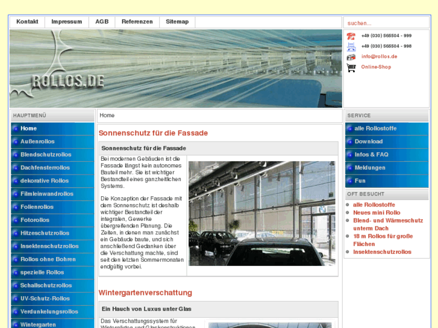The height and width of the screenshot is (328, 438).
Task: Open the Sitemap page
Action: [177, 22]
